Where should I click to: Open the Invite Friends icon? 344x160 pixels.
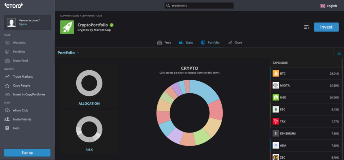[x=7, y=119]
